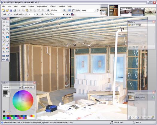
Task: Select the Ellipse shape tool
Action: 4,59
